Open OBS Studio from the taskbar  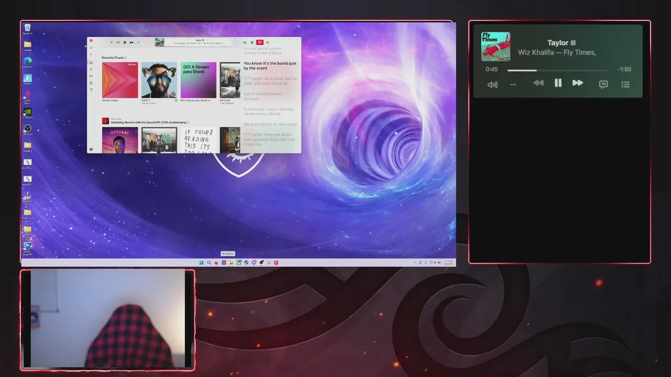(x=261, y=262)
